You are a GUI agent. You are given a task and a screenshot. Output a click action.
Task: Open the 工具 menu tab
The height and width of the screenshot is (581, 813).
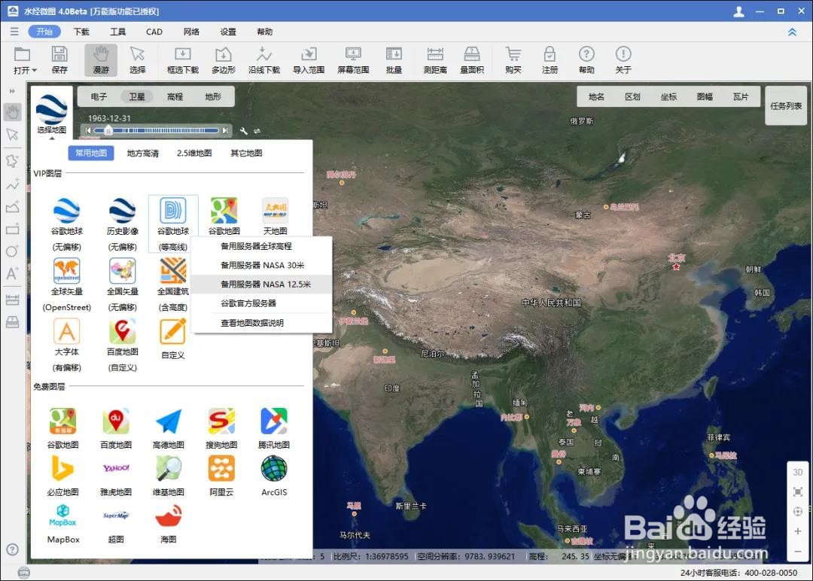tap(117, 32)
